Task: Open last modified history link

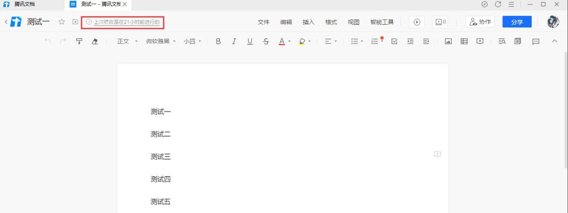Action: pos(126,22)
